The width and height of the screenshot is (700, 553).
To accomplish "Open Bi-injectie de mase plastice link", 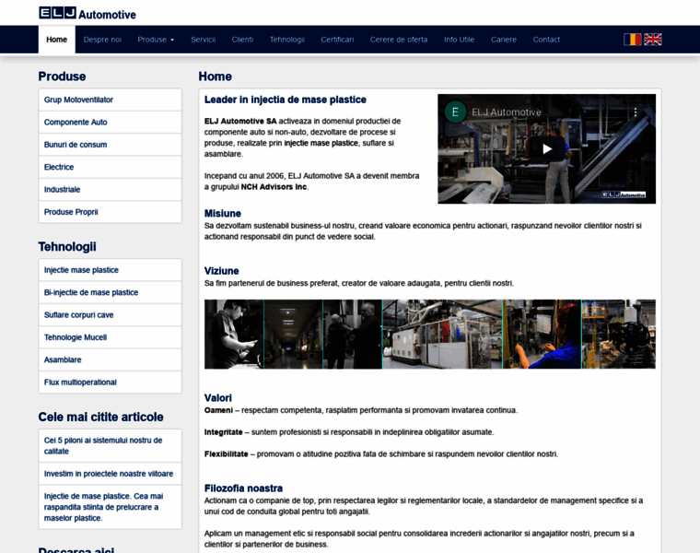I will 110,292.
